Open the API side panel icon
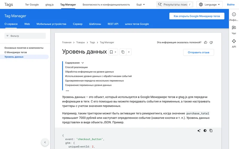239x149 pixels. tap(234, 41)
